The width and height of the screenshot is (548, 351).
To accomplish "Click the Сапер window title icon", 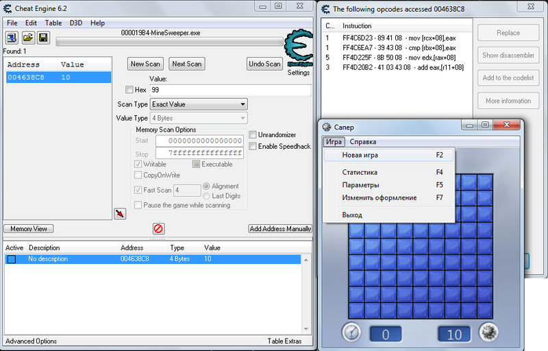I will pyautogui.click(x=327, y=127).
